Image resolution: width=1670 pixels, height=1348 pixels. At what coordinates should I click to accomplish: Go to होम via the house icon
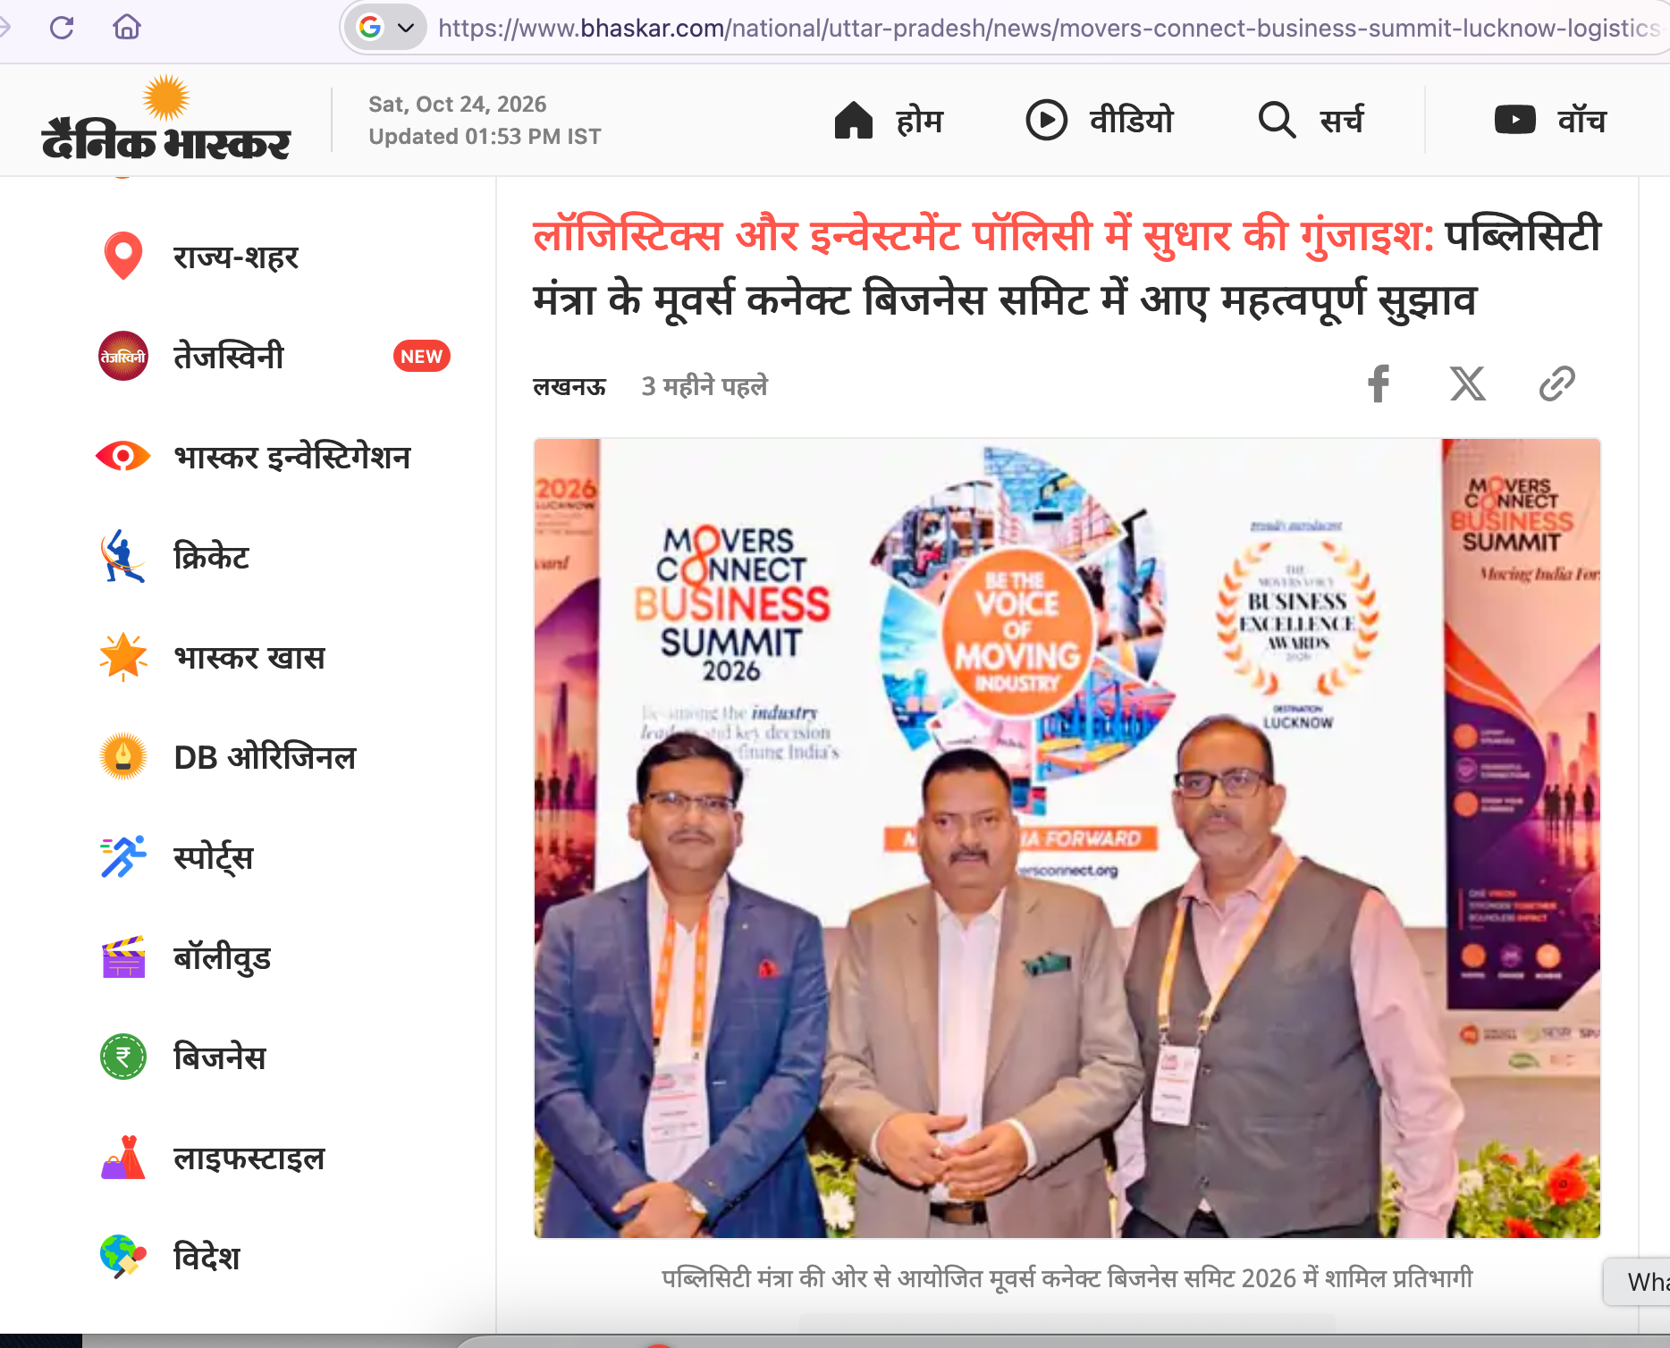853,120
